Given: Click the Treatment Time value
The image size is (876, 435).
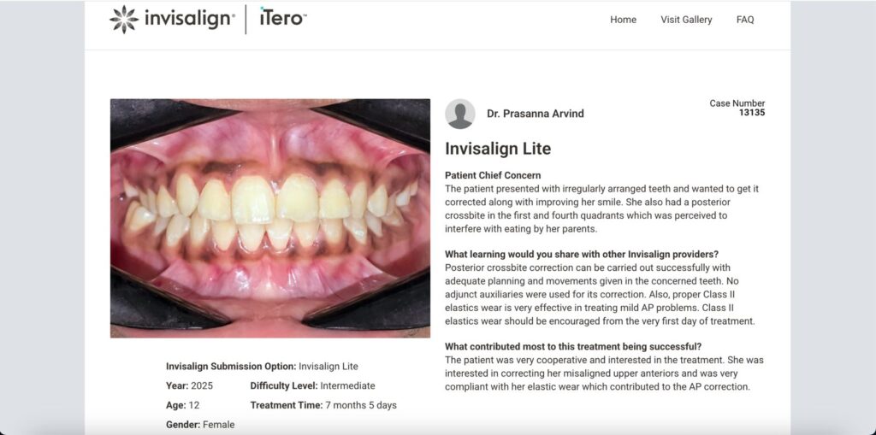Looking at the screenshot, I should click(x=361, y=405).
